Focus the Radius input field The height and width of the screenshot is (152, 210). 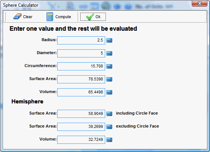(x=81, y=40)
